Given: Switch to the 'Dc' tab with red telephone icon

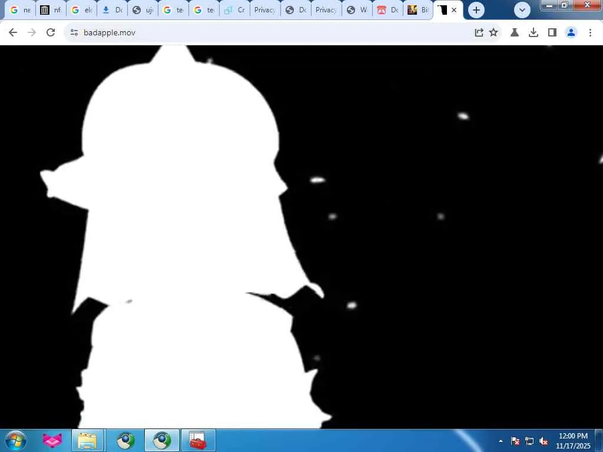Looking at the screenshot, I should [387, 10].
